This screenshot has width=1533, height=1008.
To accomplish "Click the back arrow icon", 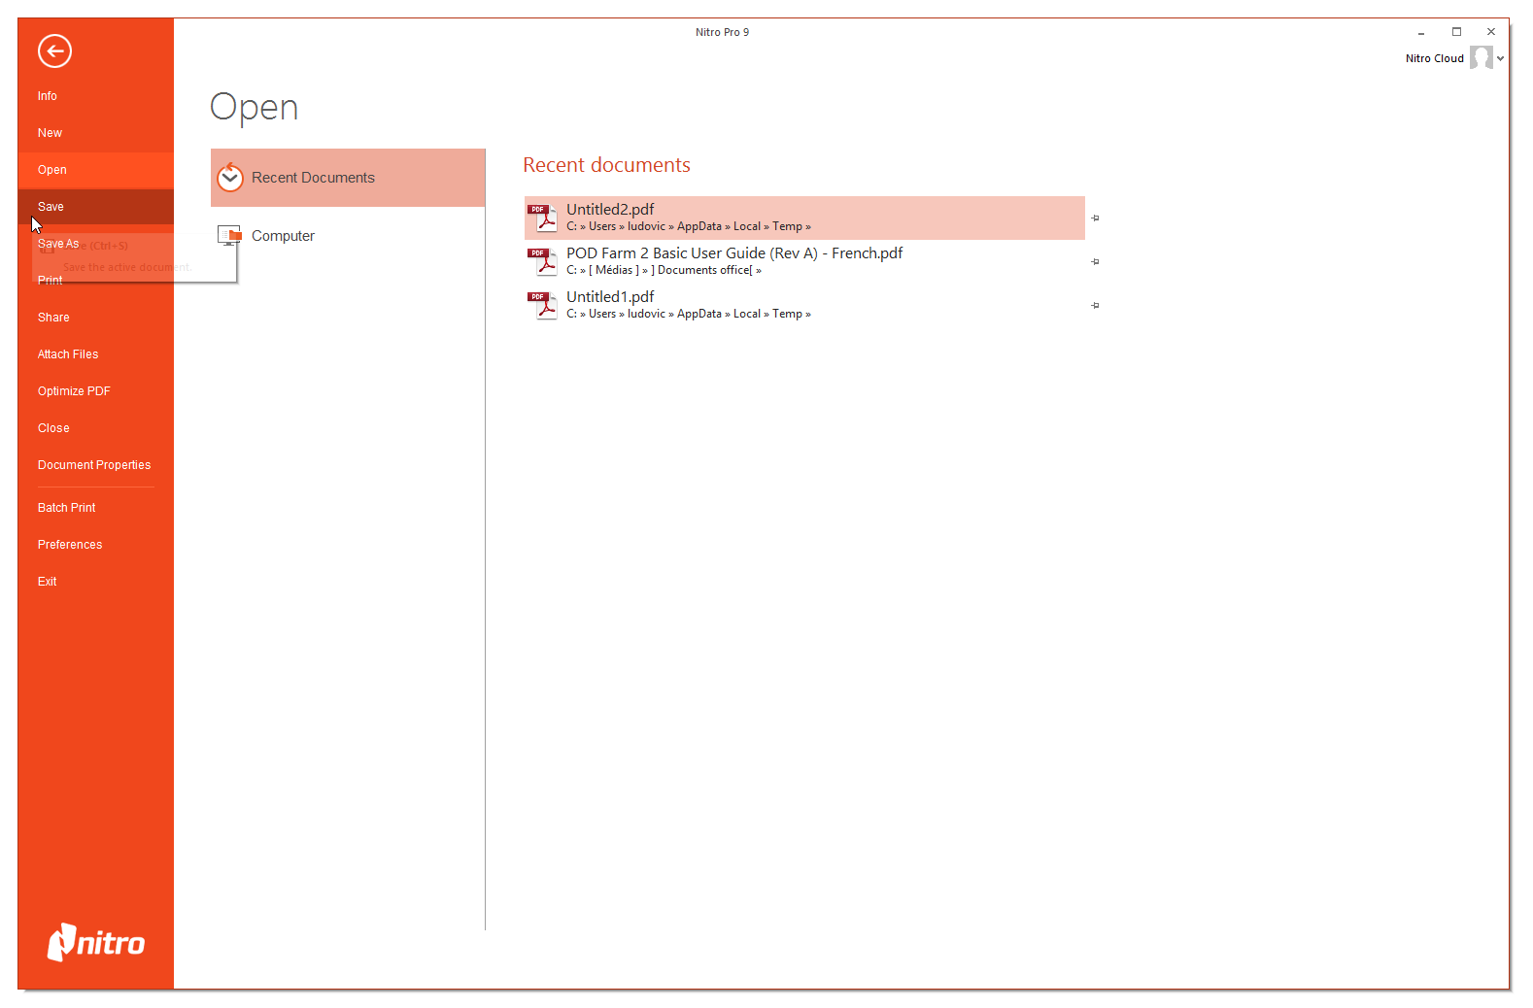I will tap(54, 50).
